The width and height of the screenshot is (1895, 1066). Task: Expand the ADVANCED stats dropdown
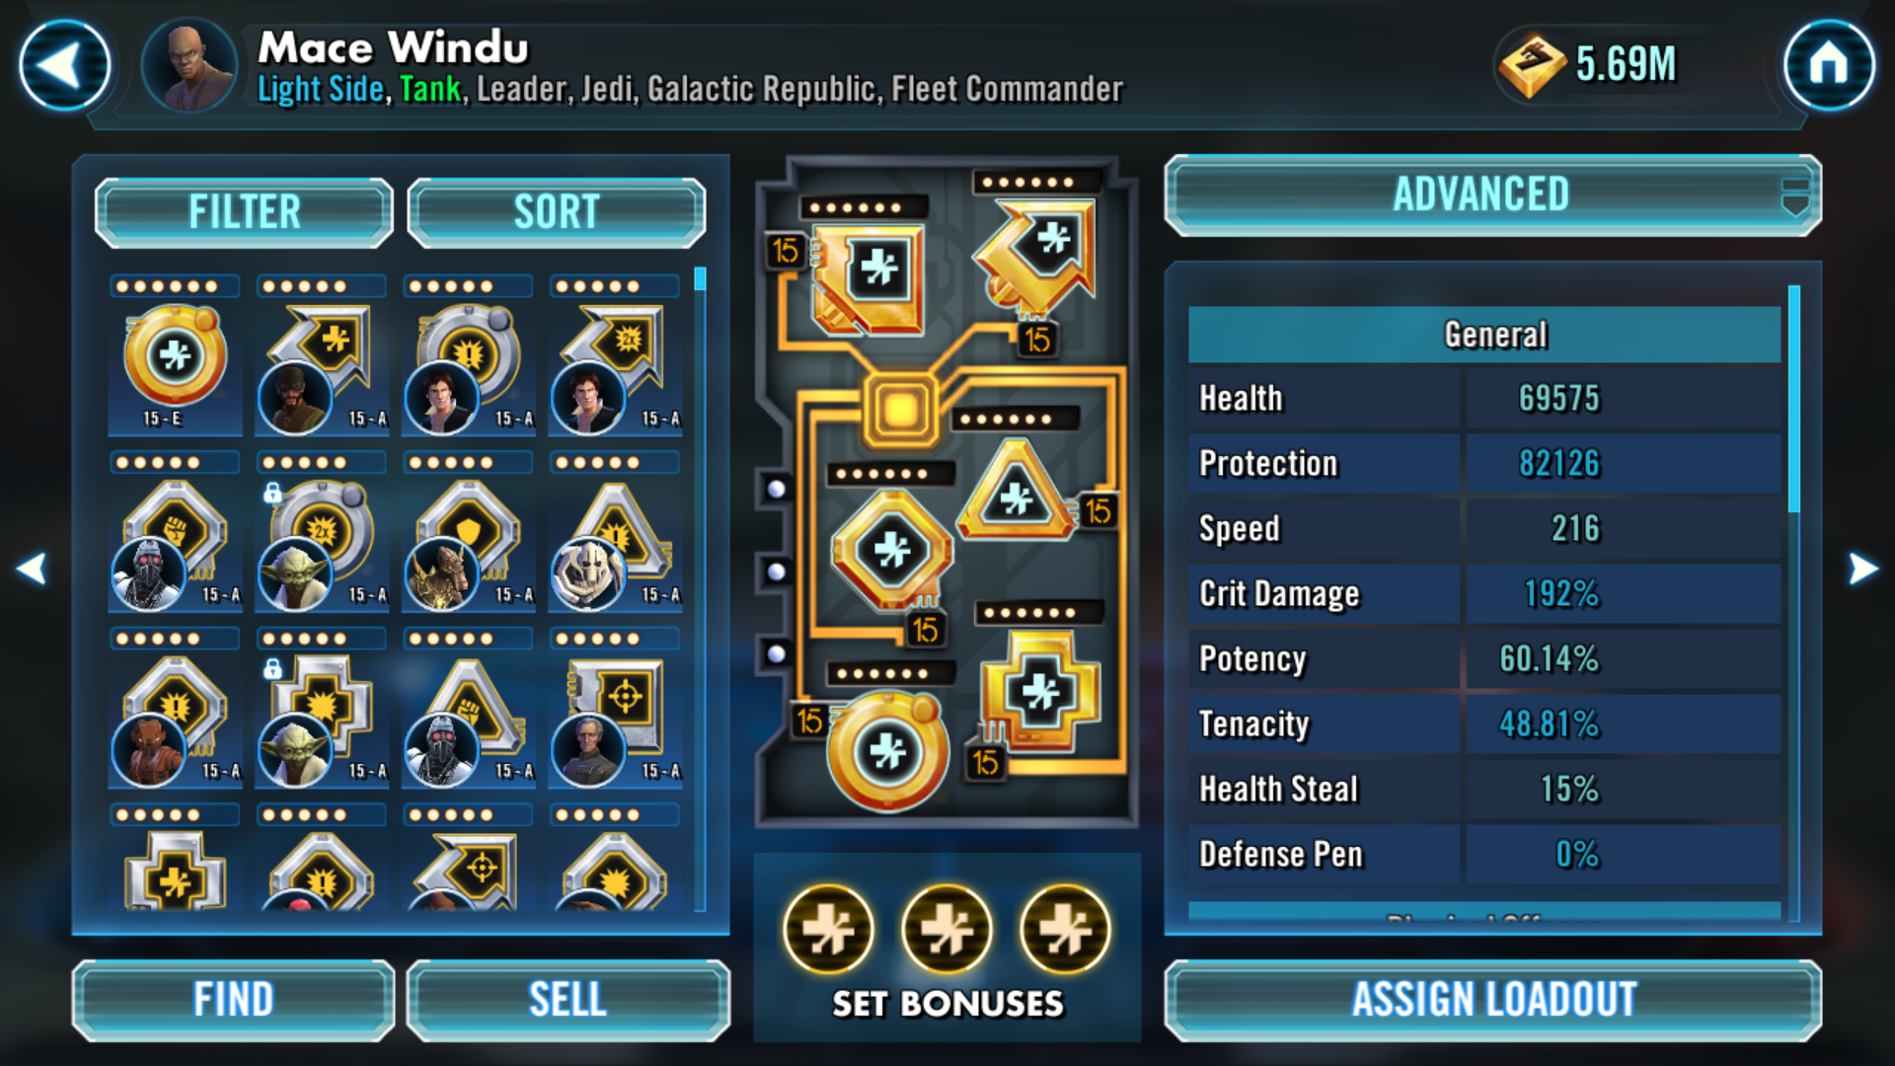click(x=1493, y=194)
